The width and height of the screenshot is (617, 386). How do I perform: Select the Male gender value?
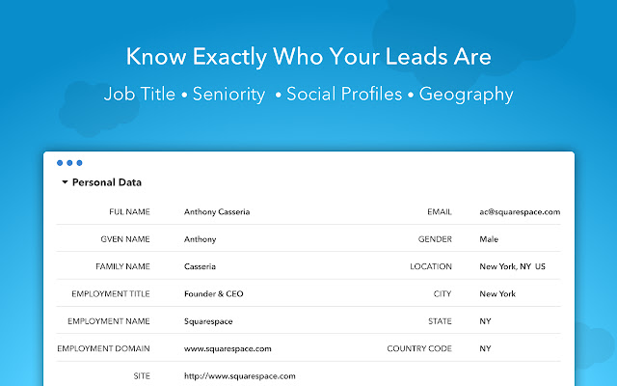click(489, 239)
